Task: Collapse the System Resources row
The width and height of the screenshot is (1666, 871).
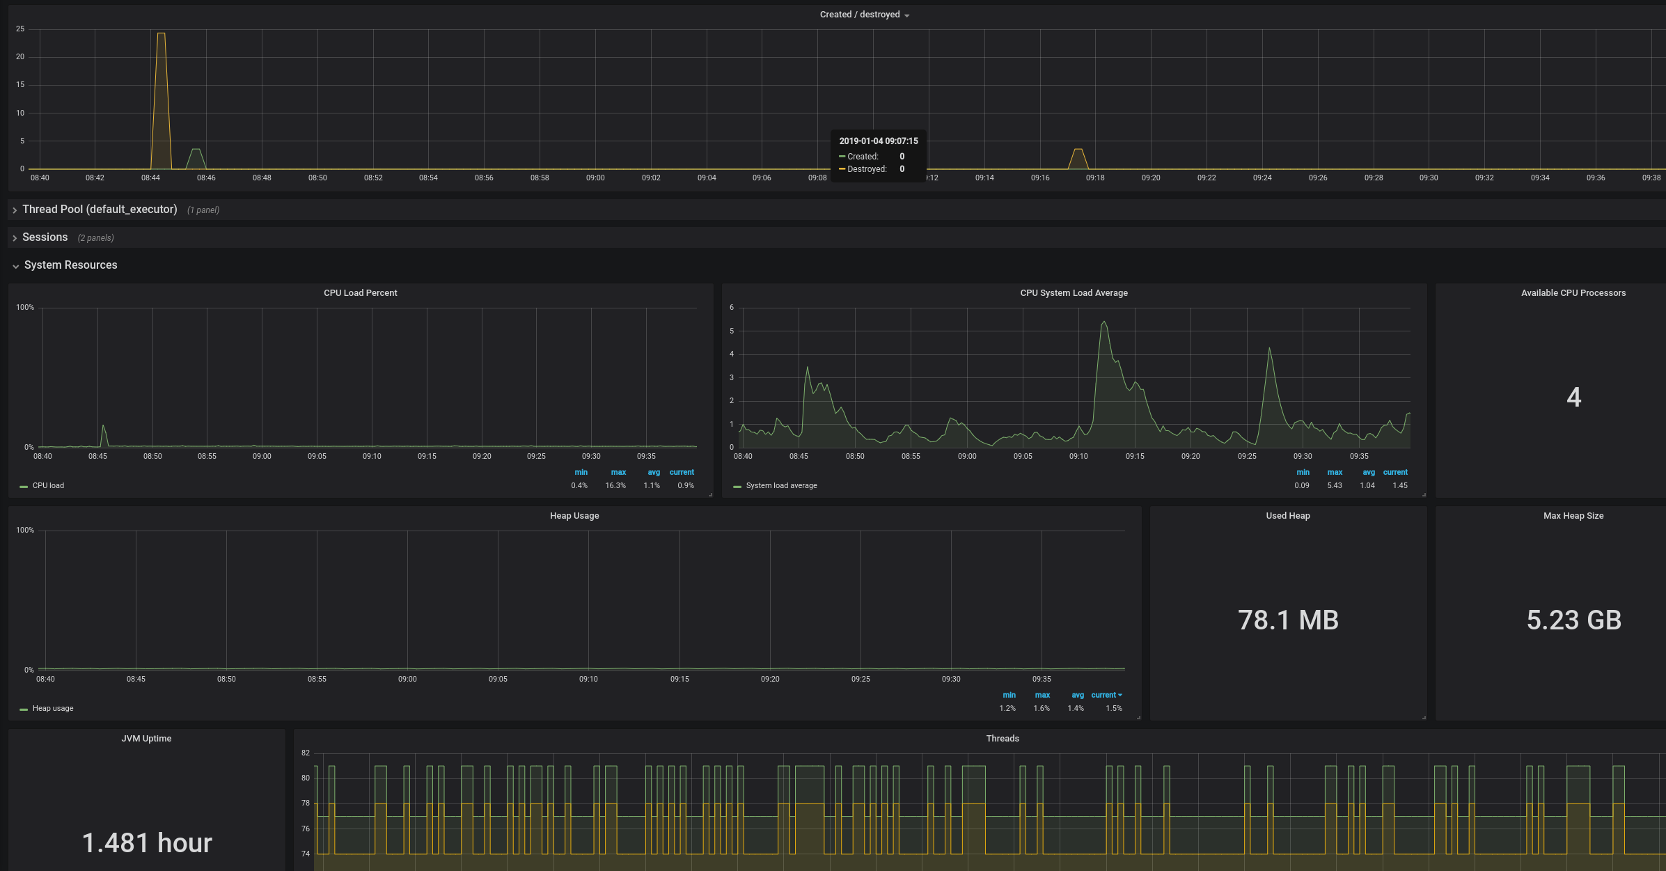Action: coord(15,266)
